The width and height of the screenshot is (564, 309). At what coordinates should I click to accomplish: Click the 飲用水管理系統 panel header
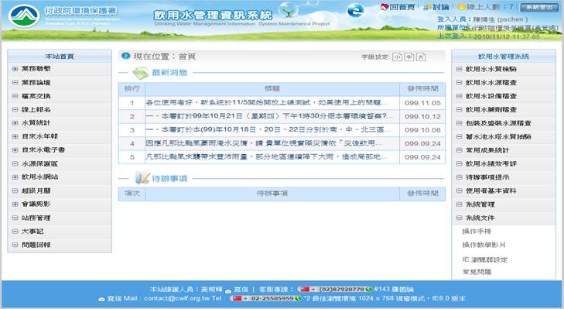[504, 57]
